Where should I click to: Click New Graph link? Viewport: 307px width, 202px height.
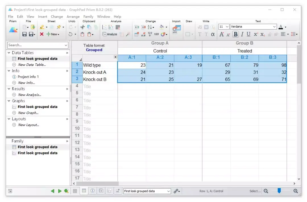click(28, 113)
